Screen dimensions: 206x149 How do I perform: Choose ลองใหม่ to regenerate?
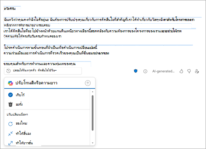[x=47, y=124]
